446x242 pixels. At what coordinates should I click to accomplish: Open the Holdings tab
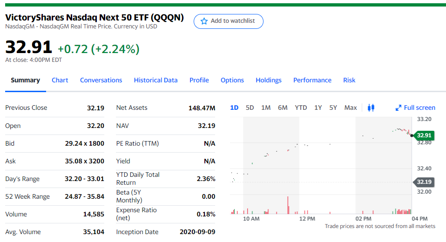(269, 80)
